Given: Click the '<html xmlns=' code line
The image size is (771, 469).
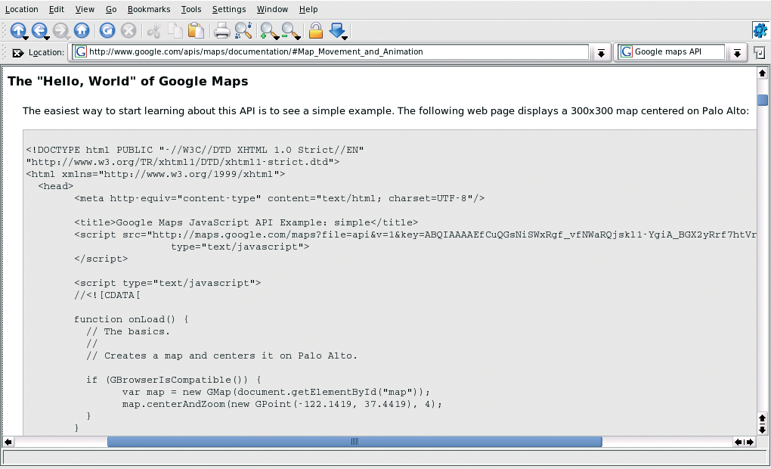Looking at the screenshot, I should tap(156, 174).
